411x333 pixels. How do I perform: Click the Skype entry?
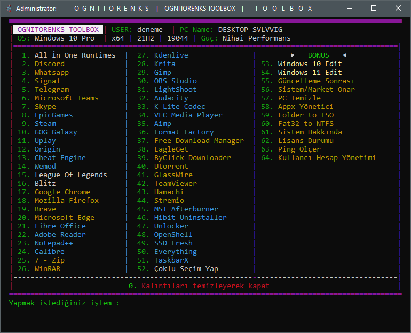[x=45, y=107]
